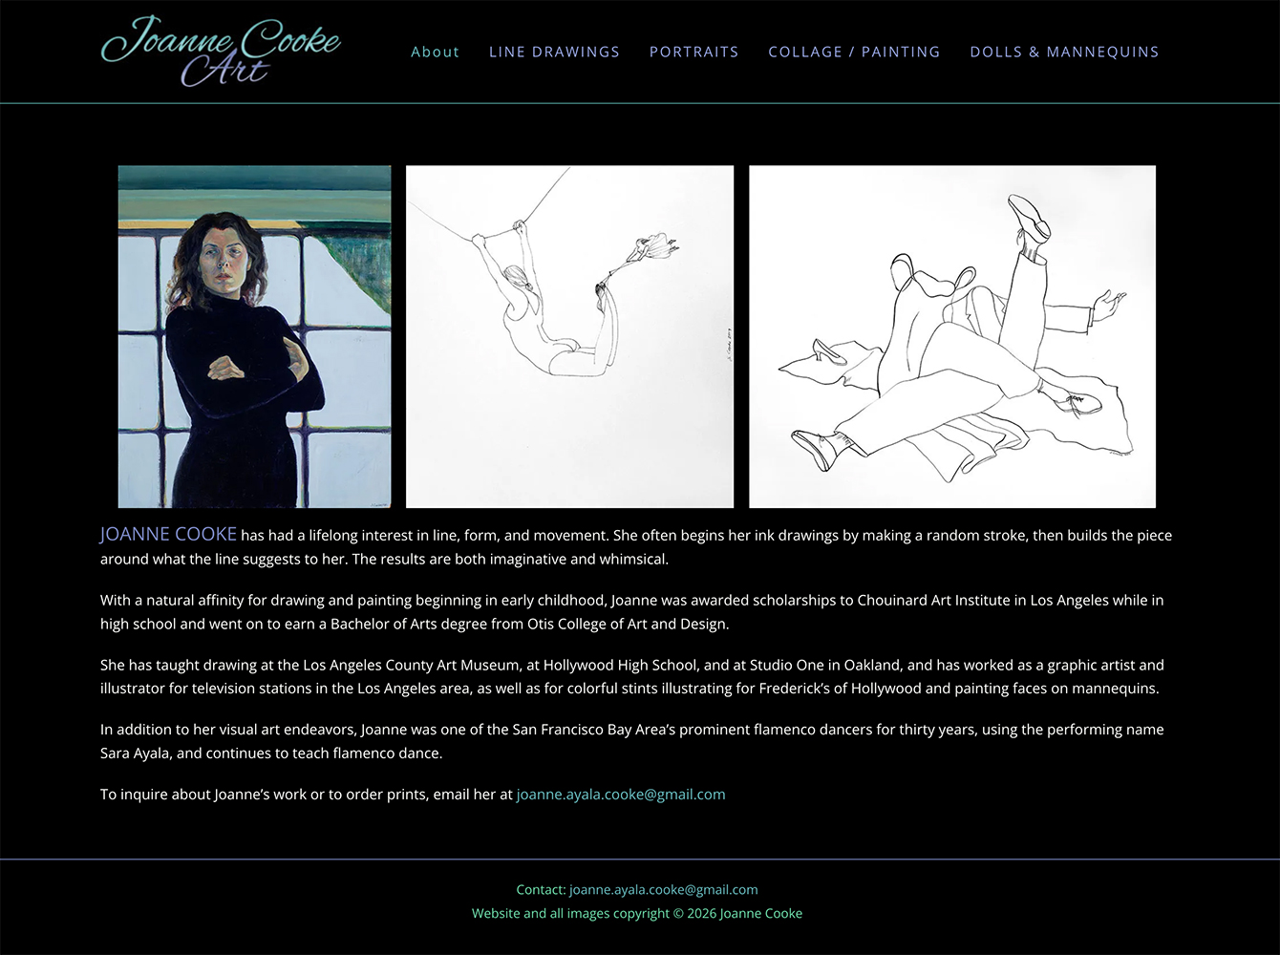Open the PORTRAITS section
The height and width of the screenshot is (955, 1280).
coord(694,52)
